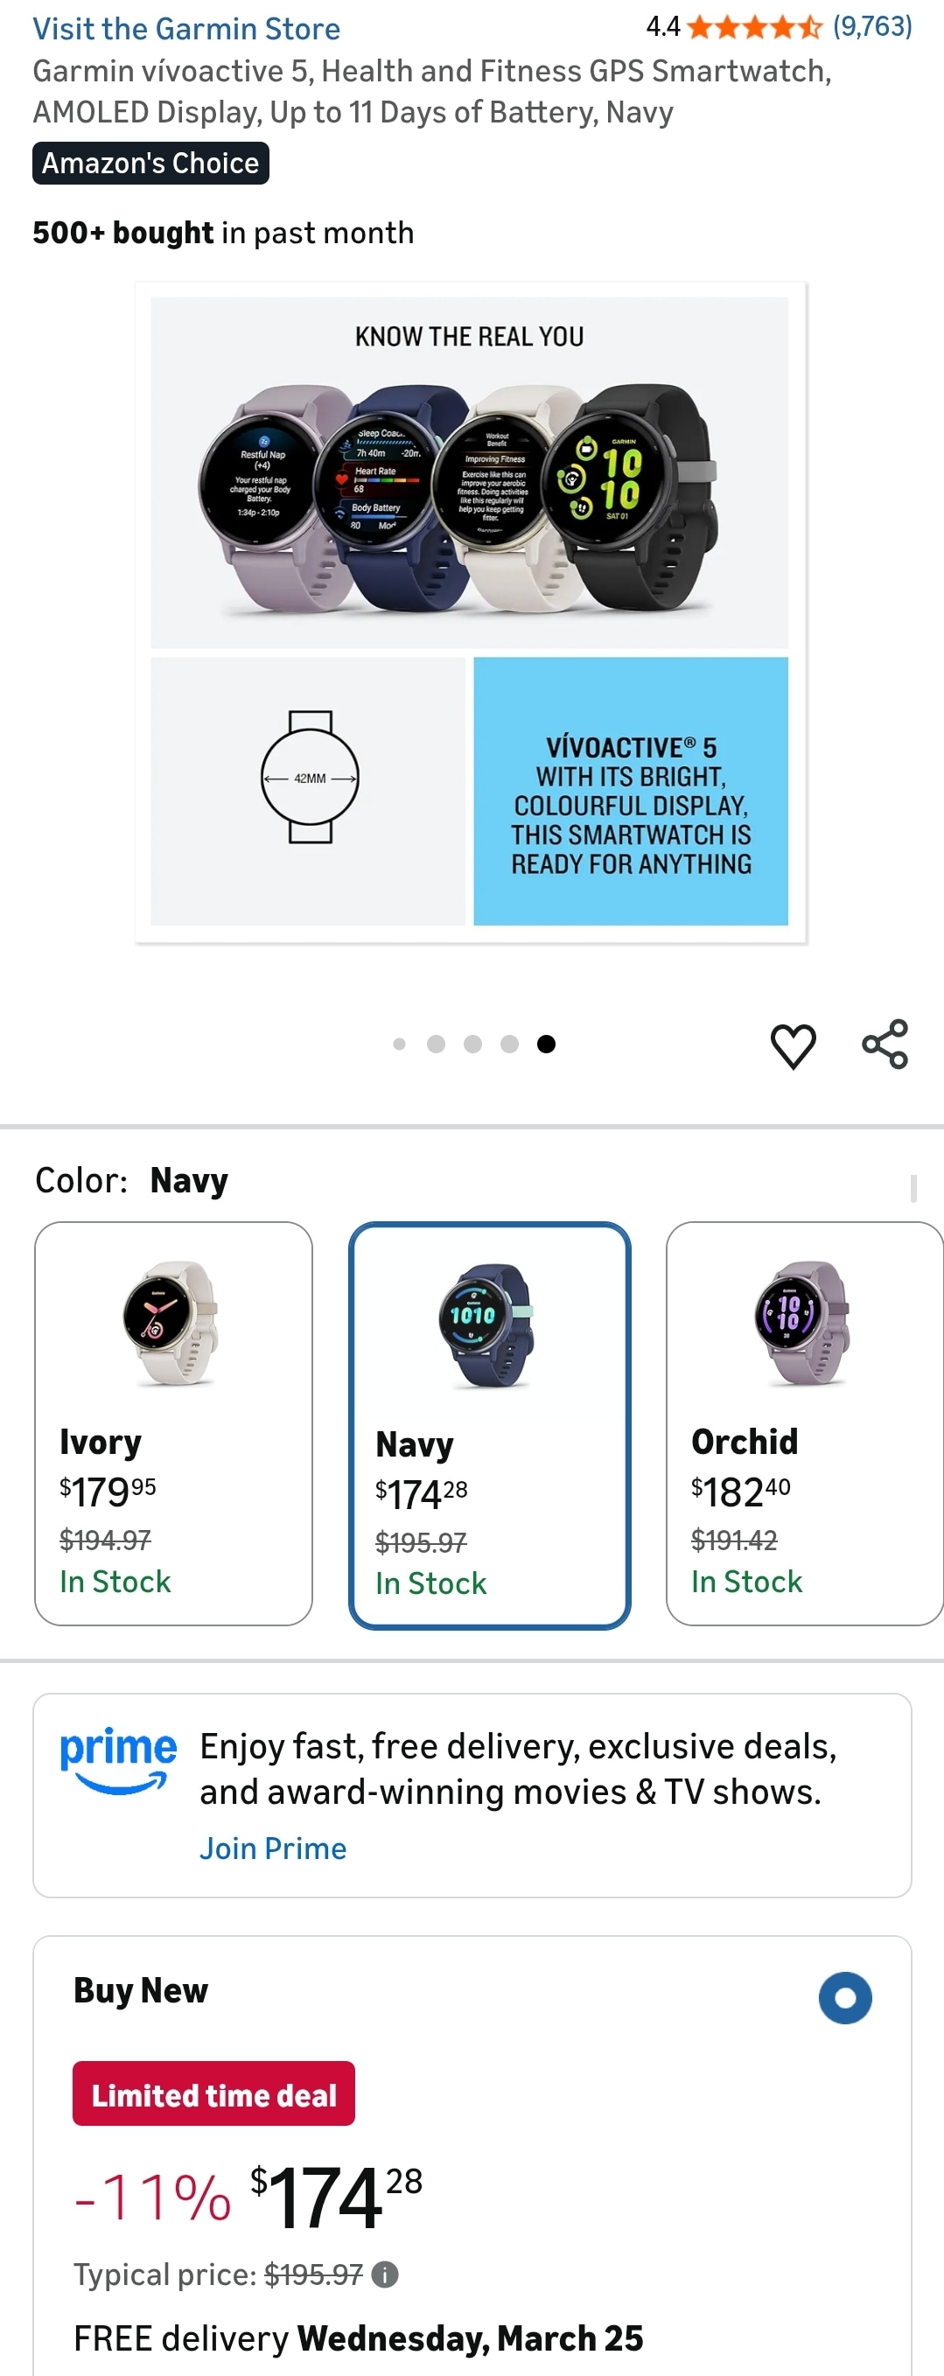Open the vívoactive 5 product image
This screenshot has width=944, height=2376.
[470, 611]
